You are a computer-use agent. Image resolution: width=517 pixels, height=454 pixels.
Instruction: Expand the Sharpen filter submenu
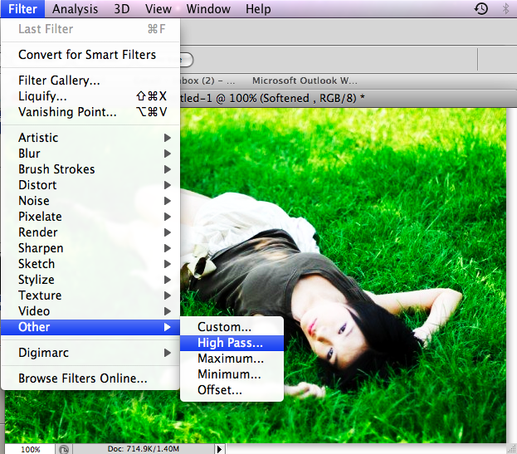(x=90, y=248)
